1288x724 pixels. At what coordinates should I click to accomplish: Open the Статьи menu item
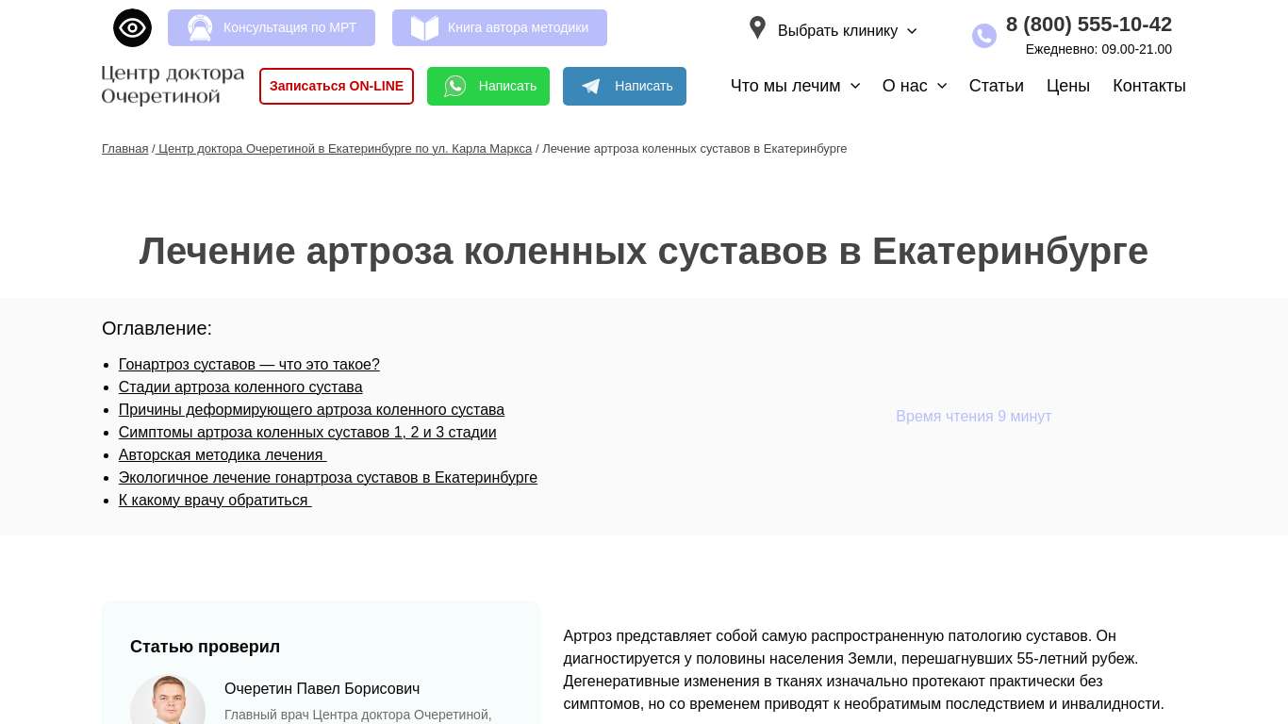point(996,86)
